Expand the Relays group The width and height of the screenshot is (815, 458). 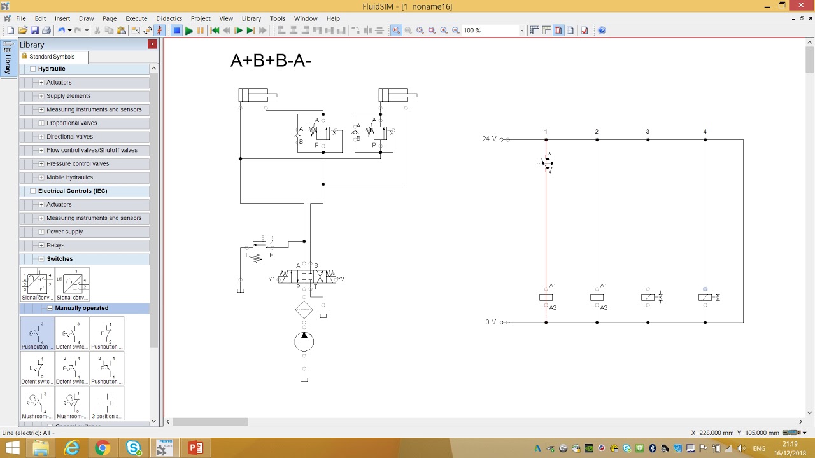coord(41,245)
